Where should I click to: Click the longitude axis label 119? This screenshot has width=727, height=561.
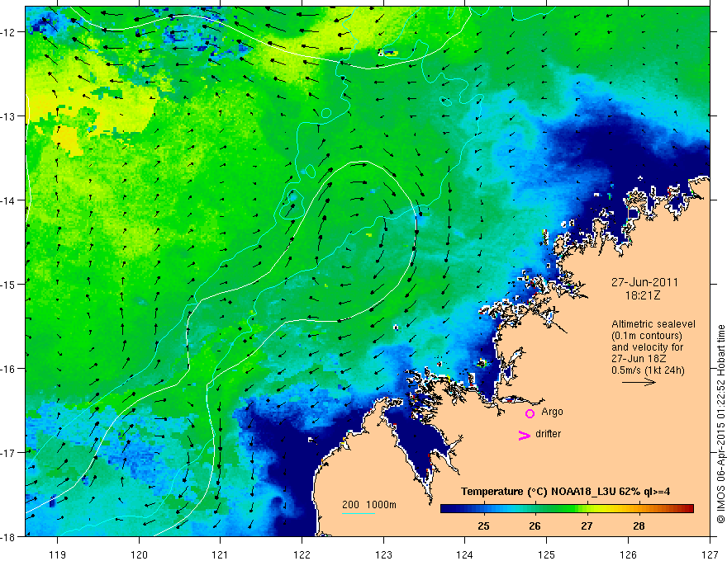click(x=58, y=554)
